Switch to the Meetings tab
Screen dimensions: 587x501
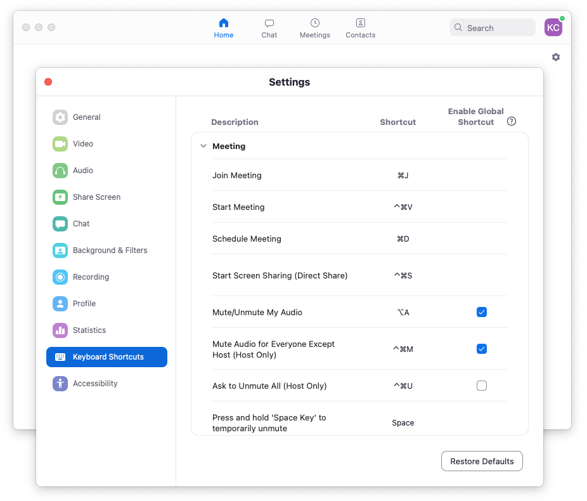tap(314, 28)
